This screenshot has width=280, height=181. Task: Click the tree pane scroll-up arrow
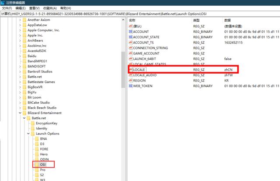tap(123, 20)
